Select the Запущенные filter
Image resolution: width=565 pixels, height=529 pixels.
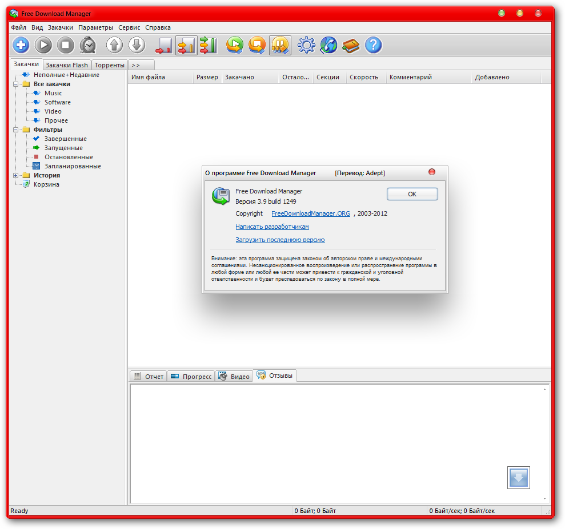(x=63, y=148)
